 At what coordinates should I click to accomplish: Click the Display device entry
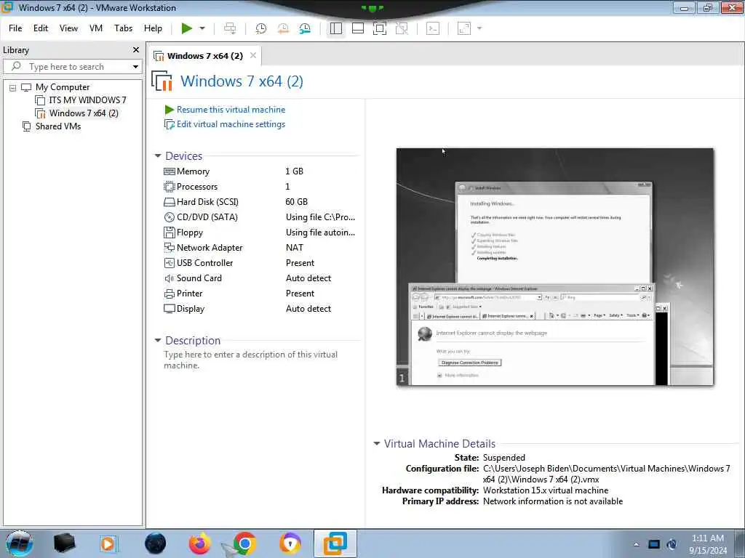(190, 308)
